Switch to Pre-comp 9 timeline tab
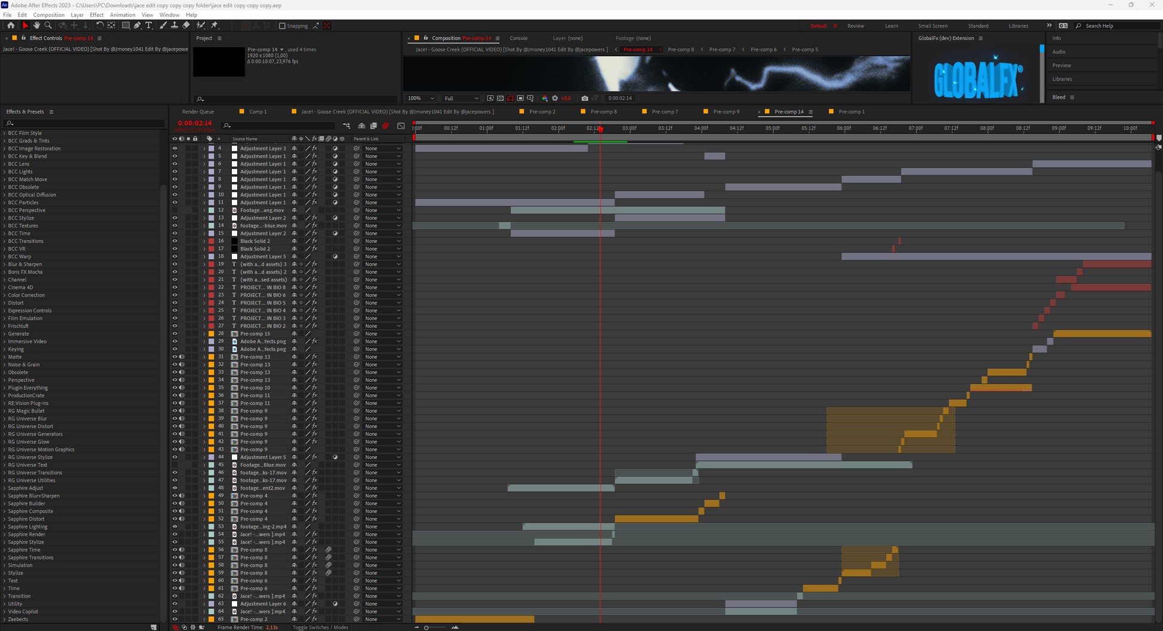 (x=726, y=112)
